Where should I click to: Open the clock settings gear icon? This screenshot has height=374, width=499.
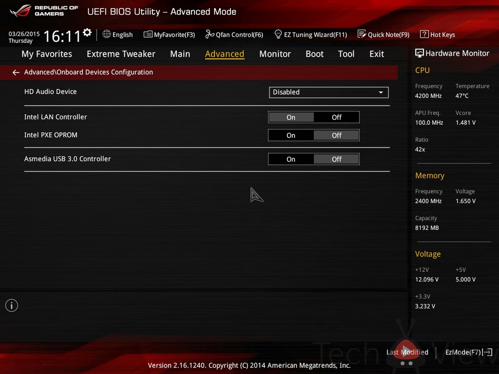[x=87, y=33]
